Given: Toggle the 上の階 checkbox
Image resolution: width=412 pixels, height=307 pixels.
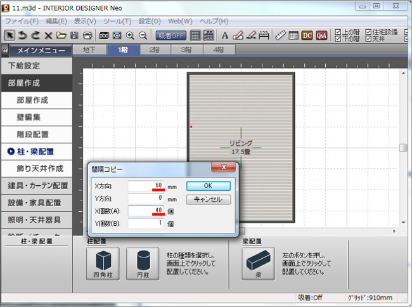Looking at the screenshot, I should tap(338, 32).
